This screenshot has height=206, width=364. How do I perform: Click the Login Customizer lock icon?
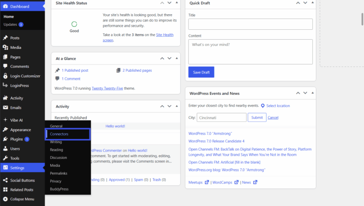pos(5,76)
